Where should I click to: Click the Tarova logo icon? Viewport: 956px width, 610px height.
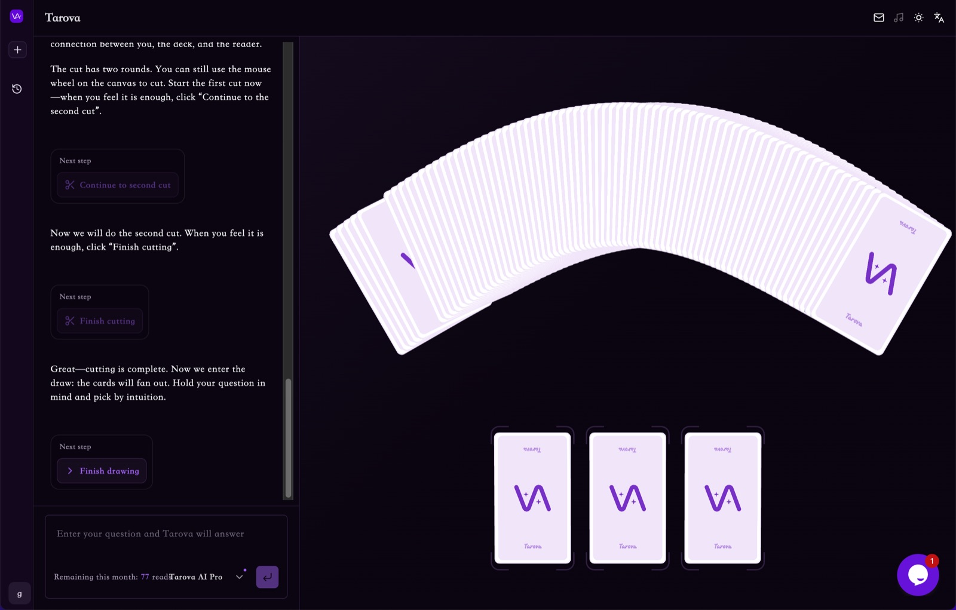17,17
